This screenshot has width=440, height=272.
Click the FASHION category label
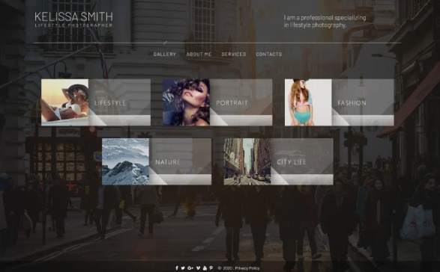pyautogui.click(x=352, y=103)
